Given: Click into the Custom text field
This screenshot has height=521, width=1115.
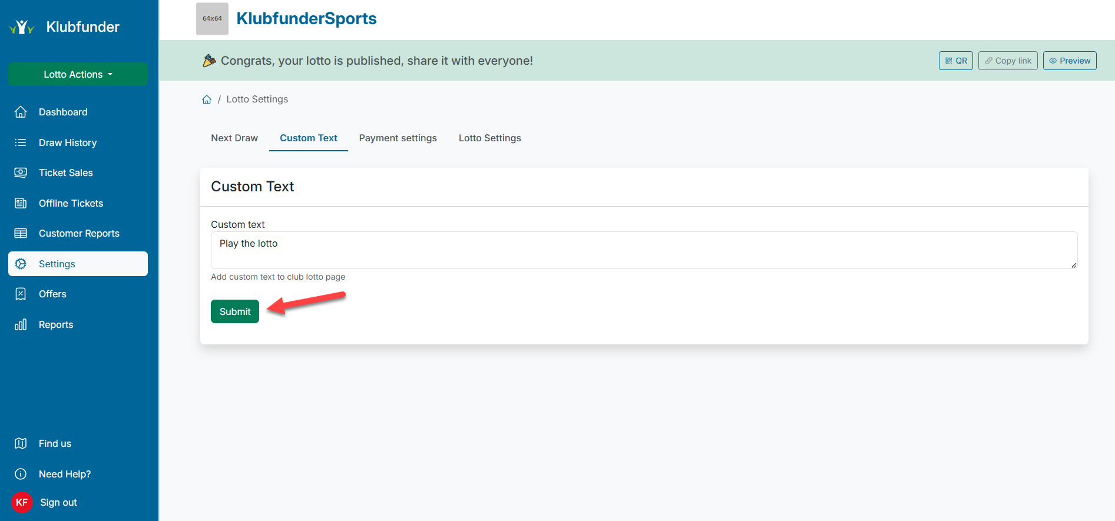Looking at the screenshot, I should click(643, 250).
